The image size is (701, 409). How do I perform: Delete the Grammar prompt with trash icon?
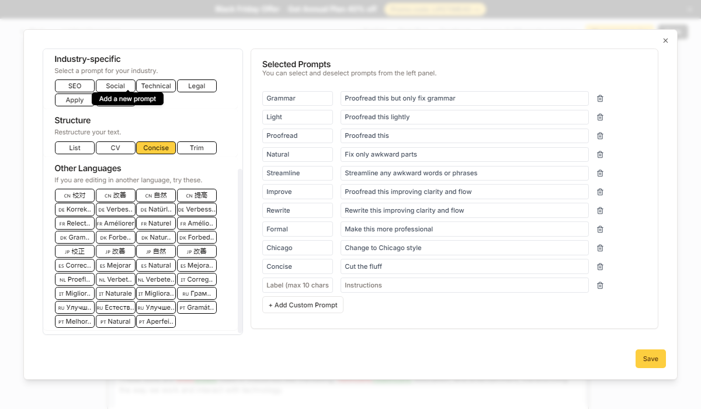pyautogui.click(x=600, y=99)
